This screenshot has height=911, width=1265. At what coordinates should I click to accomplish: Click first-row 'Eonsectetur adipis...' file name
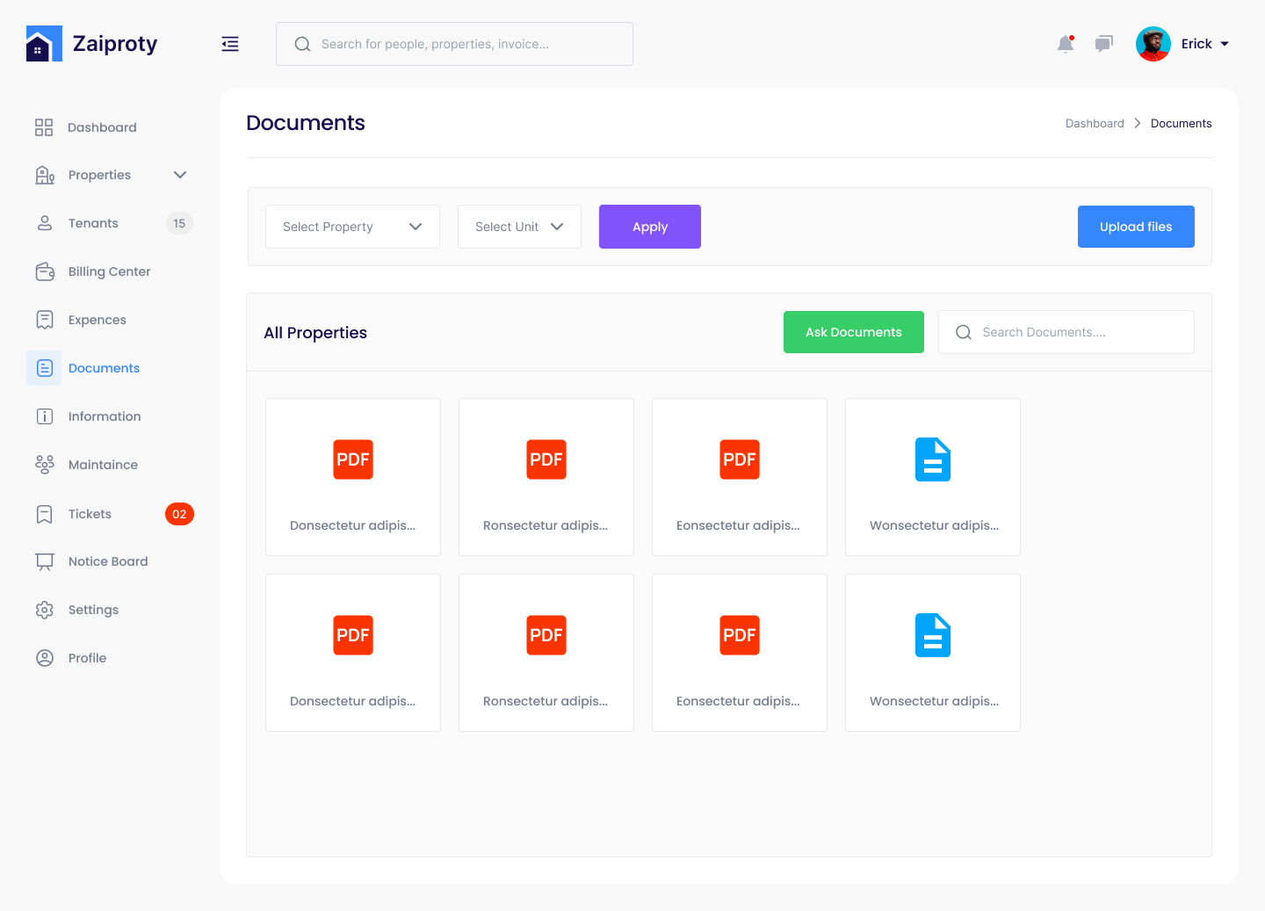(738, 525)
